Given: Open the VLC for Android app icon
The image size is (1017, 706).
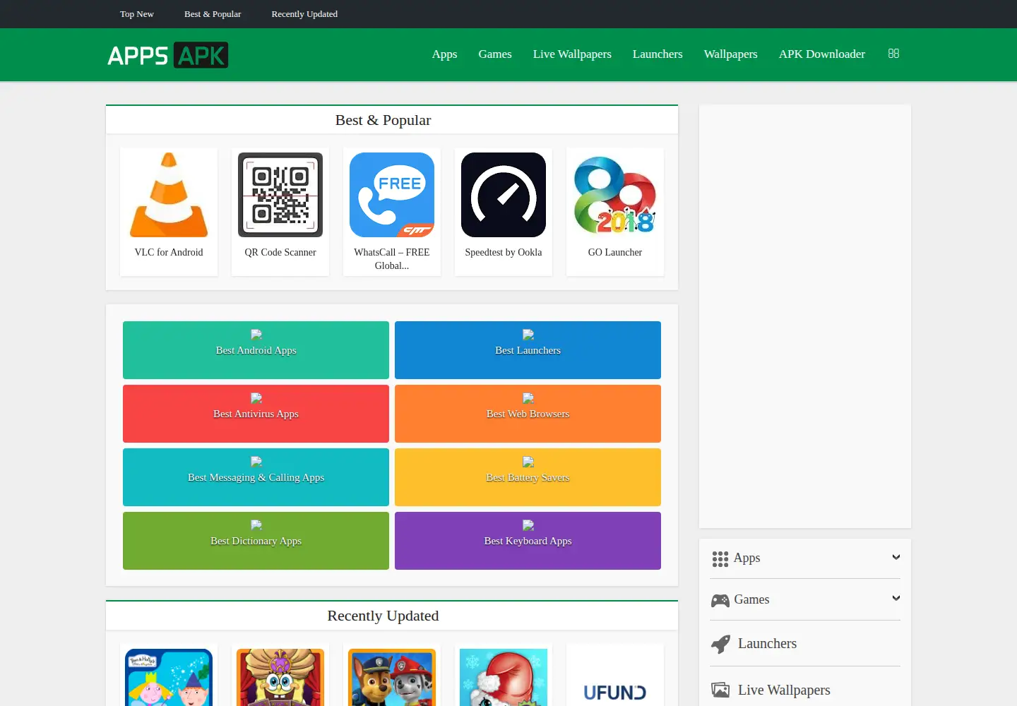Looking at the screenshot, I should click(169, 195).
